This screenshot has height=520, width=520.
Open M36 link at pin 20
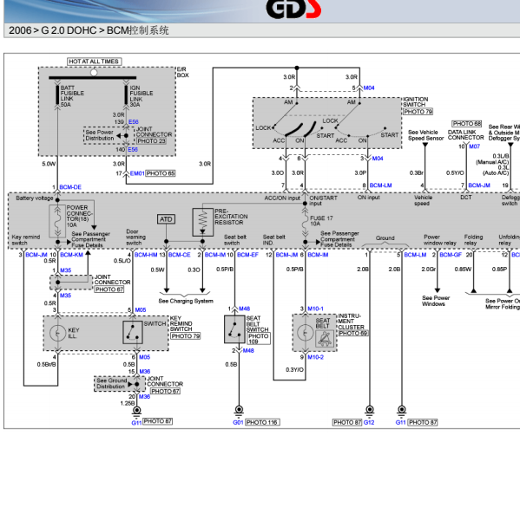coord(144,397)
